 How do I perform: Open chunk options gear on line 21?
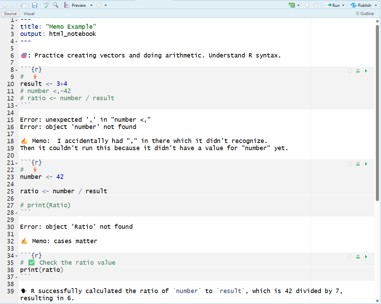[x=350, y=164]
